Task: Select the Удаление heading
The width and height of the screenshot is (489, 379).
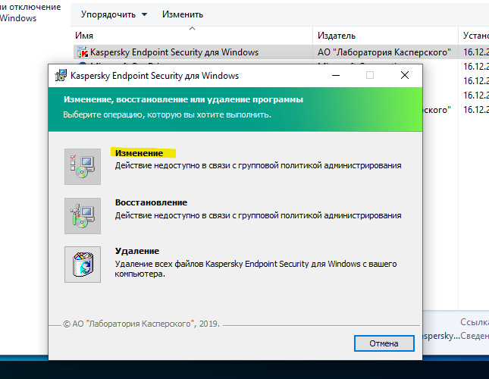Action: coord(137,251)
